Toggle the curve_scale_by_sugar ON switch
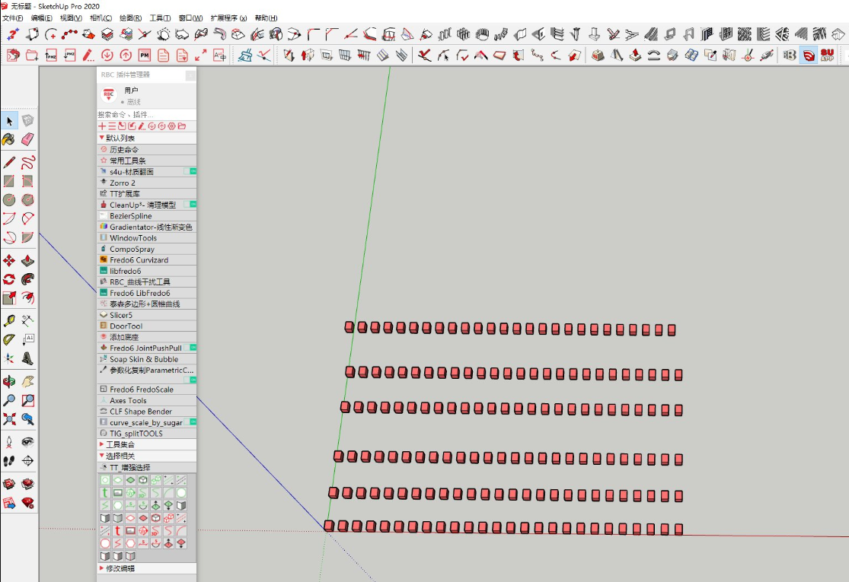 point(190,421)
